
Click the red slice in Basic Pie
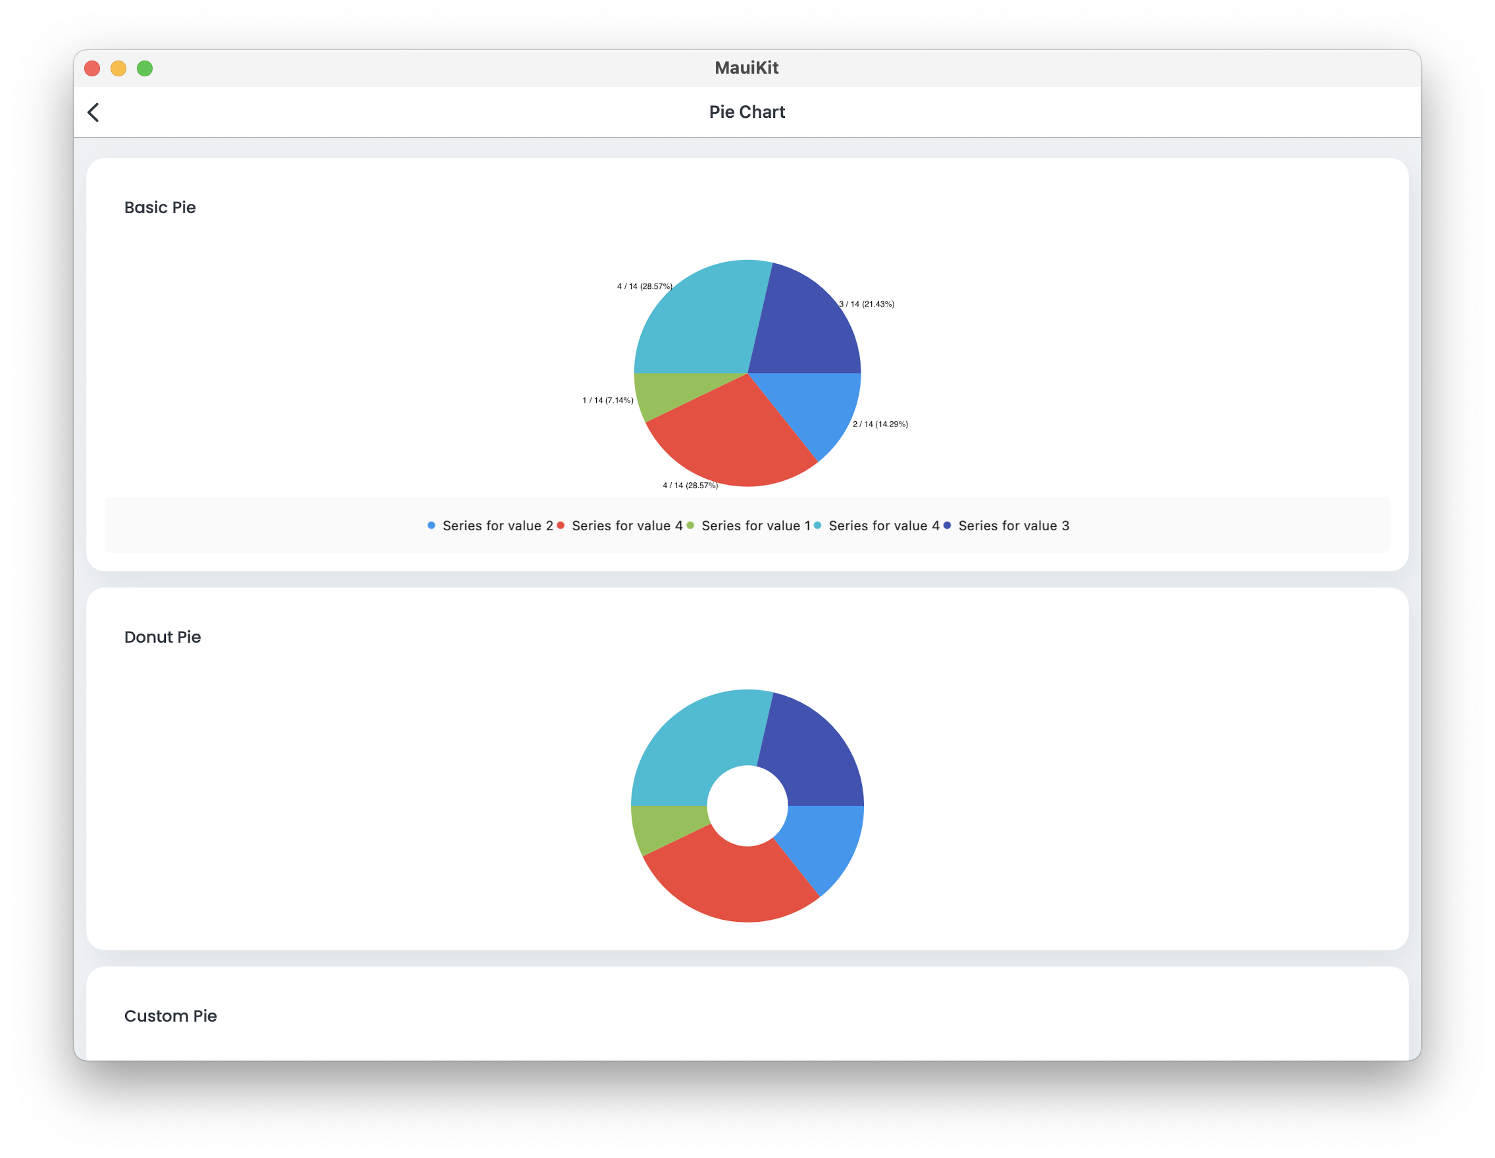(732, 438)
